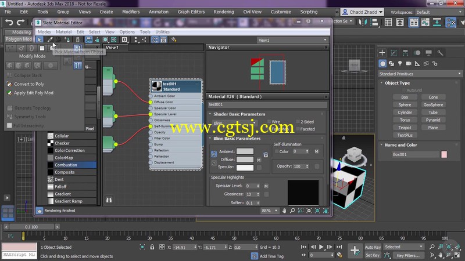Toggle the selection lock padlock icon
Viewport: 465px width, 261px height.
coord(152,247)
